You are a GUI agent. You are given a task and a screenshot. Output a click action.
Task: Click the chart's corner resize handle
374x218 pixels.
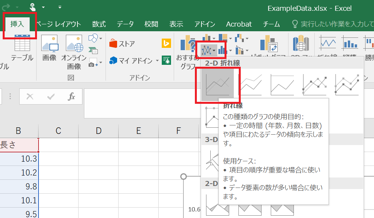point(183,176)
